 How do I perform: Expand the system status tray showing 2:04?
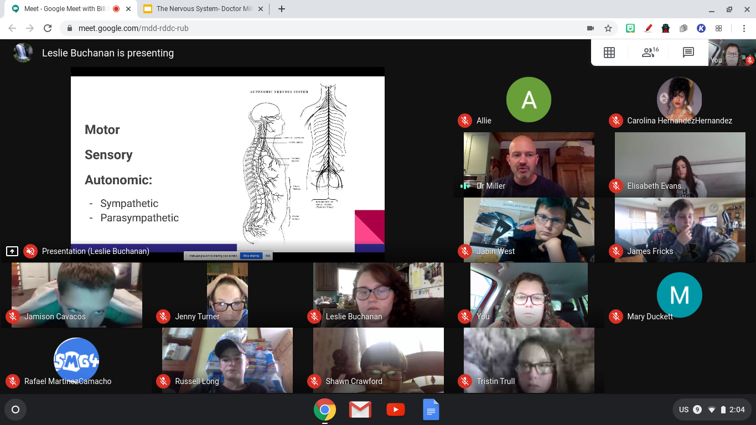tap(711, 410)
